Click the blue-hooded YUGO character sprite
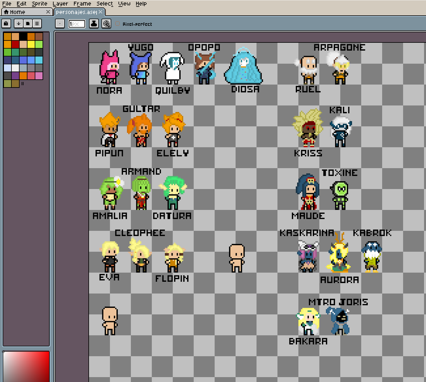The width and height of the screenshot is (426, 382). pos(140,68)
